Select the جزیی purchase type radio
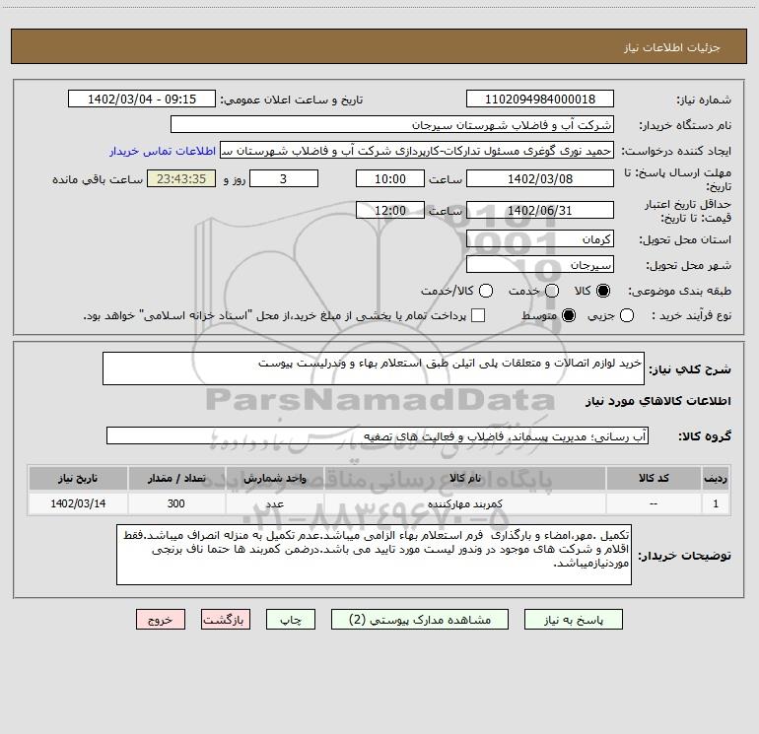Screen dimensions: 759x734 point(626,315)
